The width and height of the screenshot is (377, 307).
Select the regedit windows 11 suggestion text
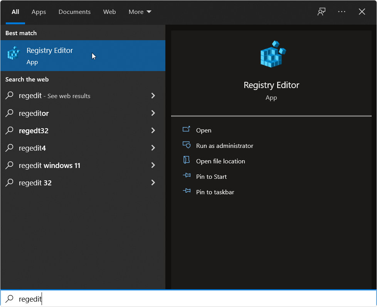click(x=49, y=165)
